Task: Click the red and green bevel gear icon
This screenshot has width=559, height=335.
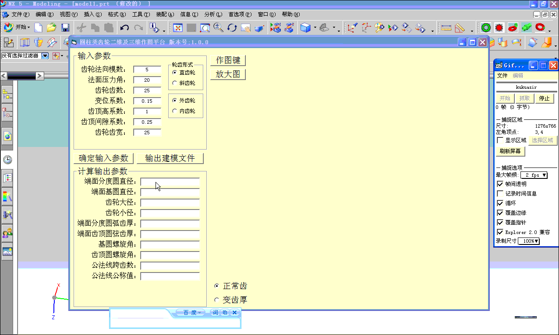Action: point(513,28)
